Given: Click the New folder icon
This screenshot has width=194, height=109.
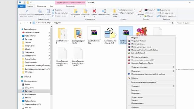Looking at the screenshot, I should point(115,11).
